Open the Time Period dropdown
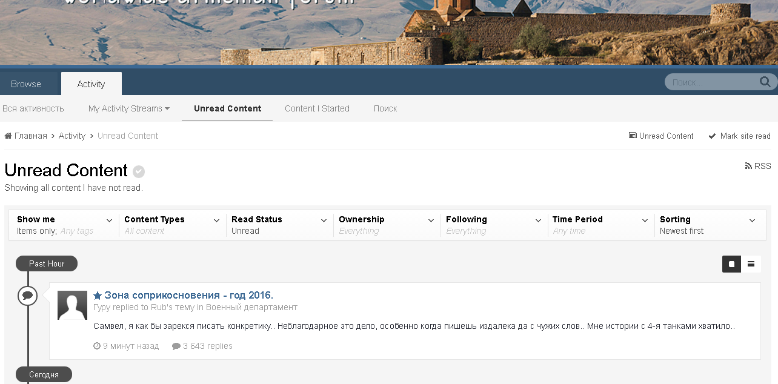 click(600, 225)
